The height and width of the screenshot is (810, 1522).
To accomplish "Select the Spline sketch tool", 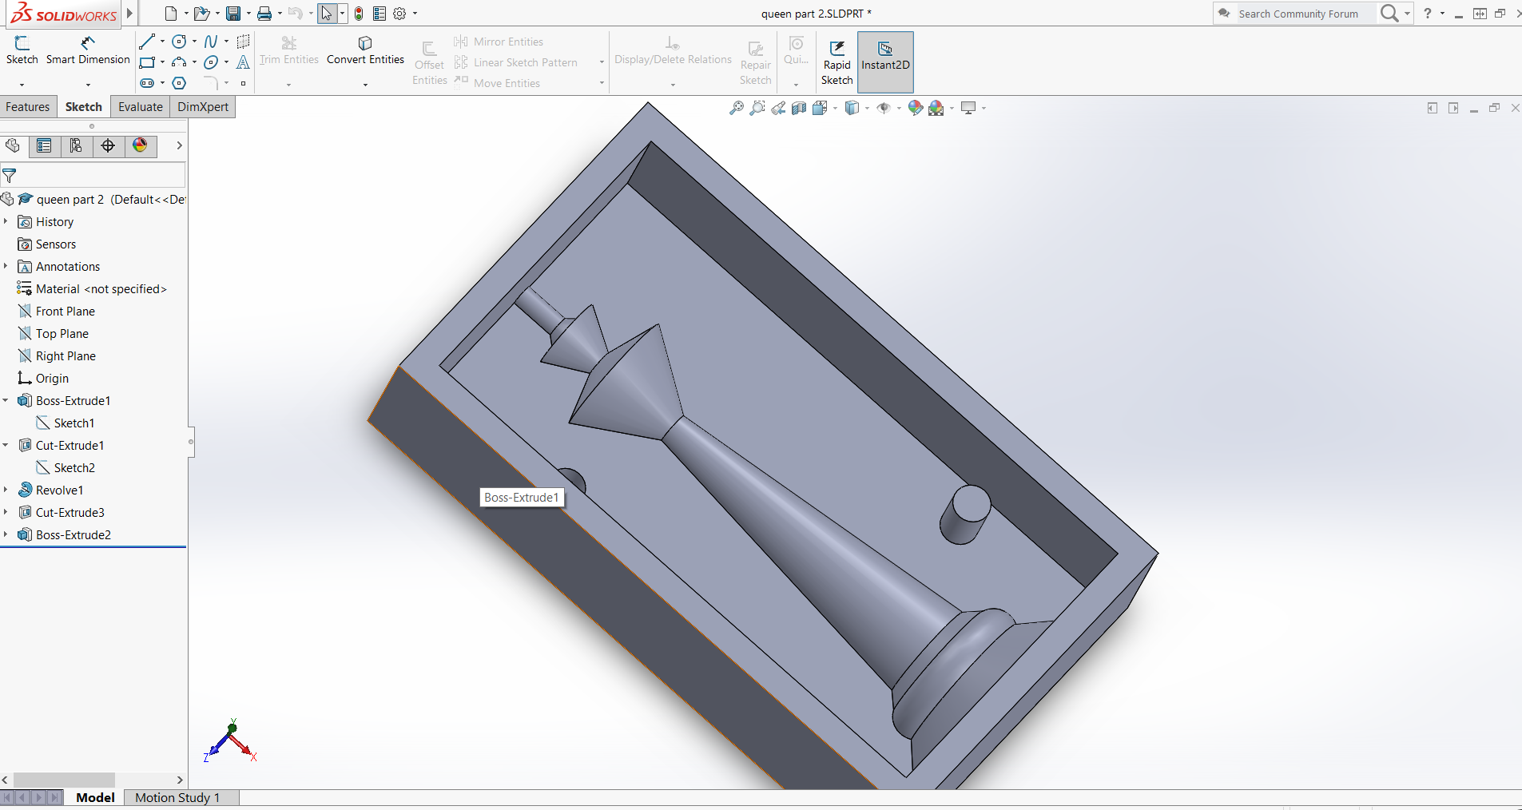I will click(x=211, y=42).
